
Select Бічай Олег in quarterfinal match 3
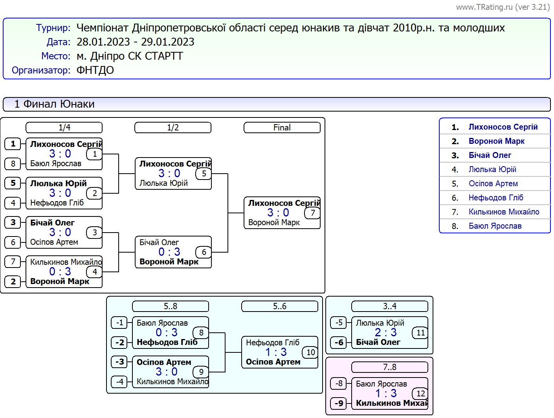(52, 223)
